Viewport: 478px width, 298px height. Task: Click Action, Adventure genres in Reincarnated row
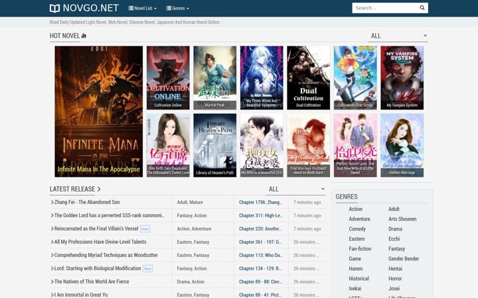(x=194, y=228)
